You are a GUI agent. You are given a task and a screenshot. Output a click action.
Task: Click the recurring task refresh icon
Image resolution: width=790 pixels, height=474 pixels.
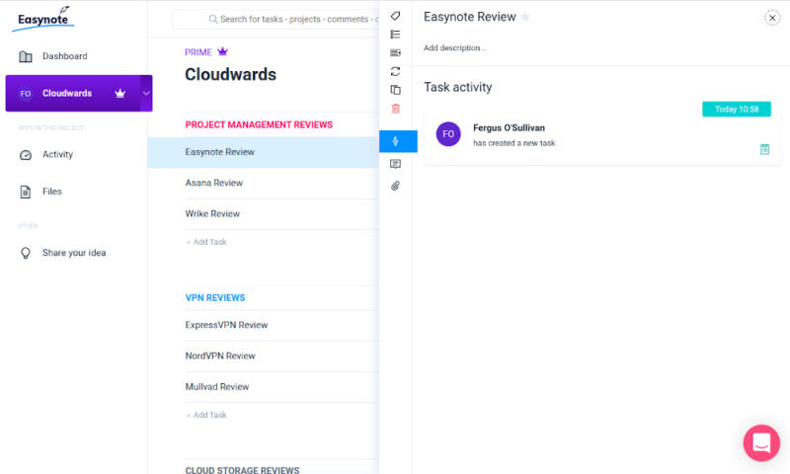pos(396,71)
